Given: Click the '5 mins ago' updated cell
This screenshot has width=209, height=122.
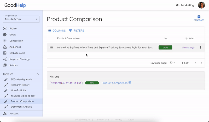Looking at the screenshot, I should pyautogui.click(x=188, y=47).
